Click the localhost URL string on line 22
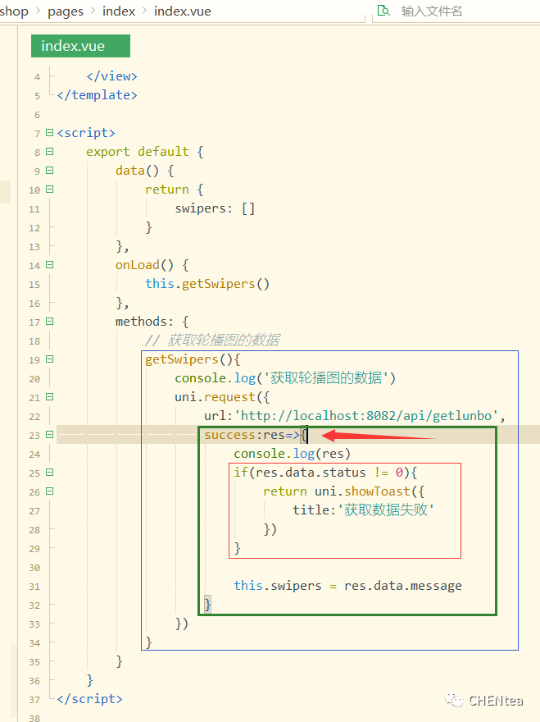Screen dimensions: 540x722 [366, 416]
